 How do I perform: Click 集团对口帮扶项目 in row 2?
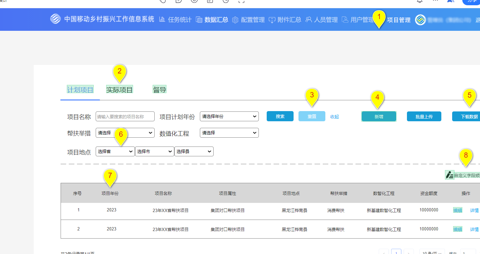click(x=228, y=229)
